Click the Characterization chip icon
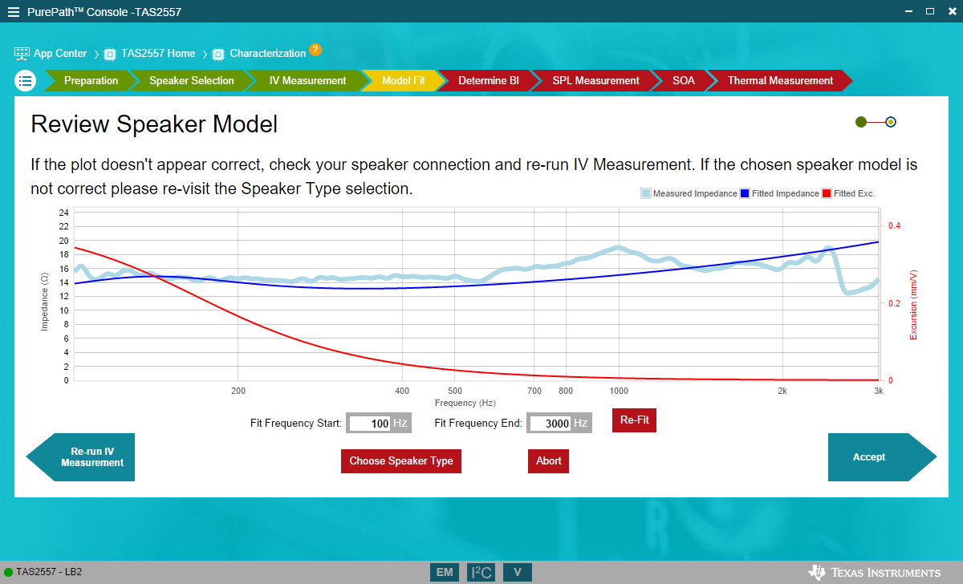This screenshot has width=963, height=584. tap(219, 54)
